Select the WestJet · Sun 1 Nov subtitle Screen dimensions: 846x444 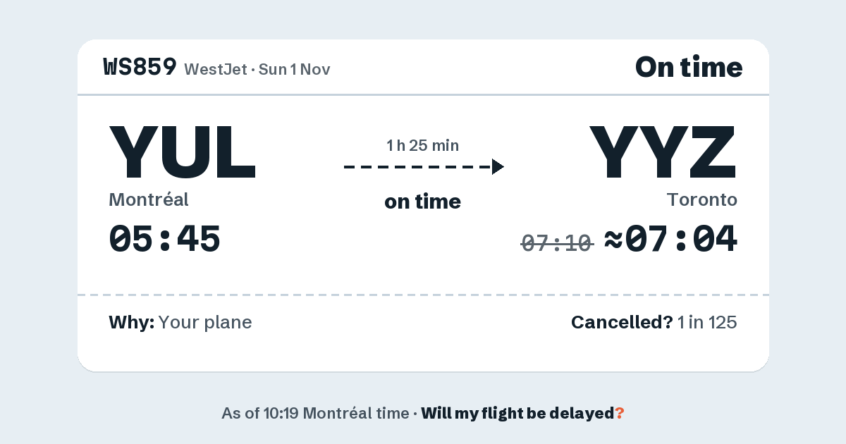[x=257, y=69]
